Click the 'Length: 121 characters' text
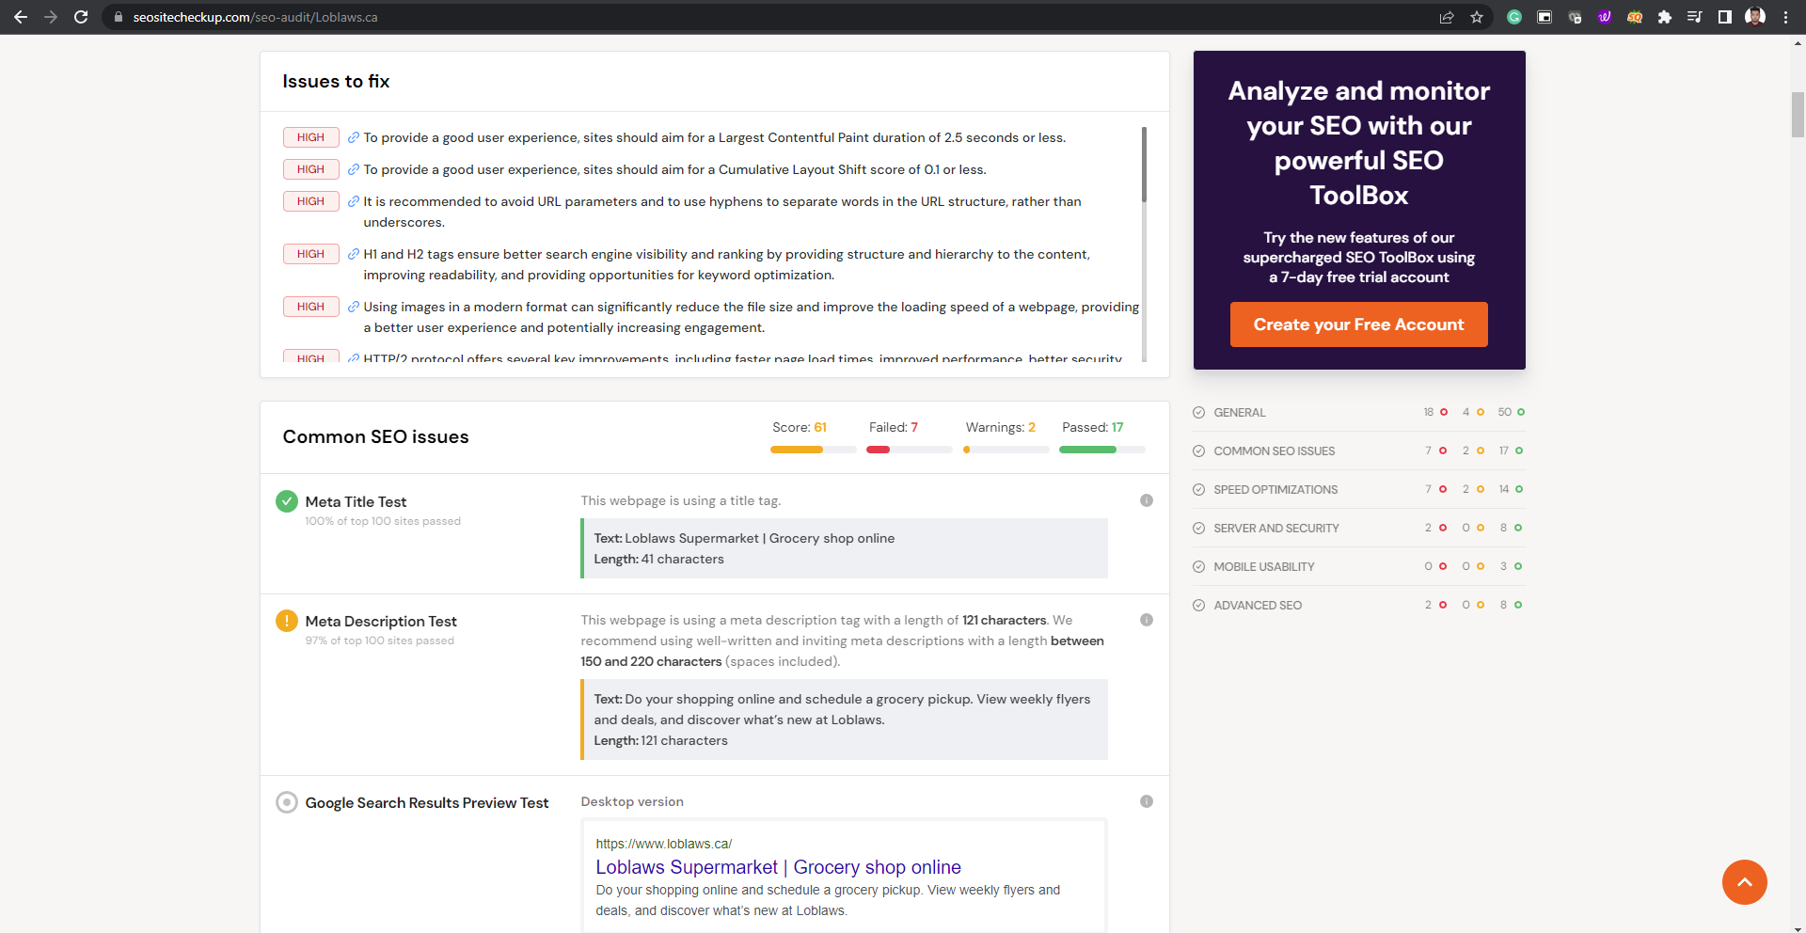 (x=660, y=740)
